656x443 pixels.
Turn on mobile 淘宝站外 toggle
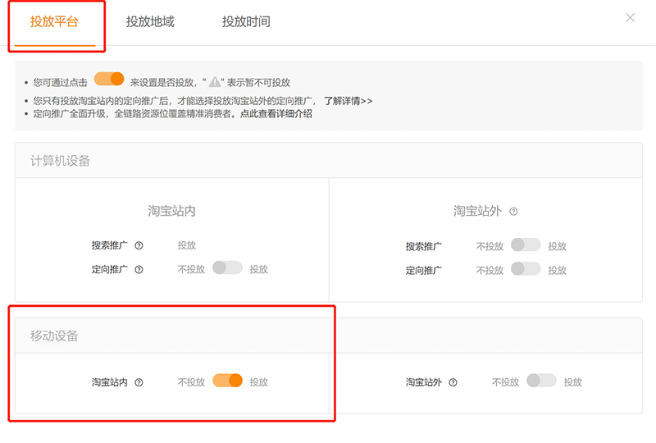[541, 381]
